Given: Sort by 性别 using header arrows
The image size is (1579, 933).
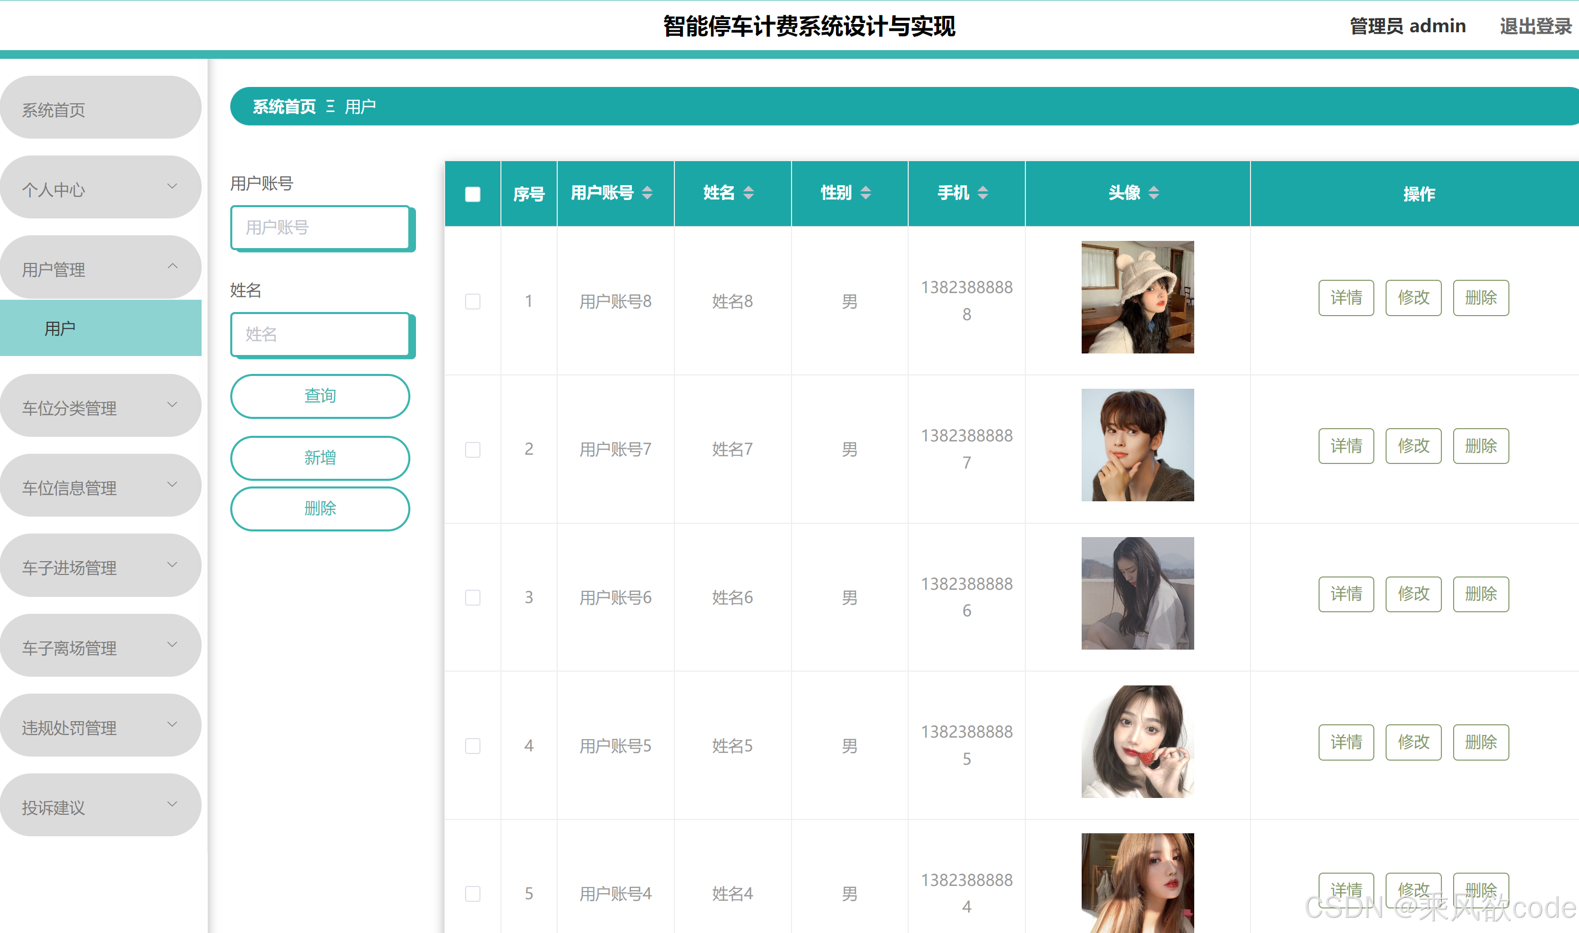Looking at the screenshot, I should (x=866, y=193).
